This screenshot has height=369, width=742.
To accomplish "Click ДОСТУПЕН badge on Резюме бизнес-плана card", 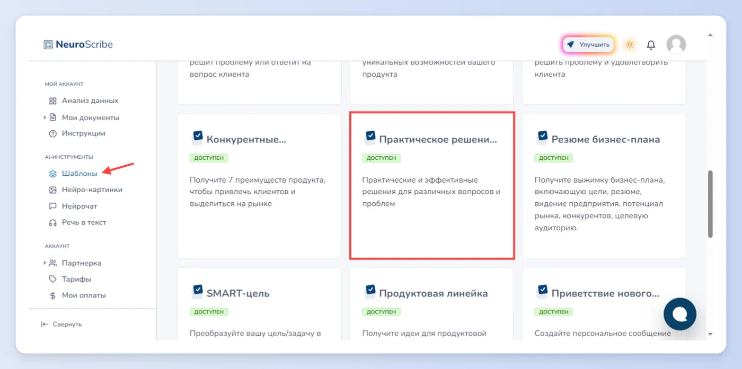I will (x=554, y=158).
